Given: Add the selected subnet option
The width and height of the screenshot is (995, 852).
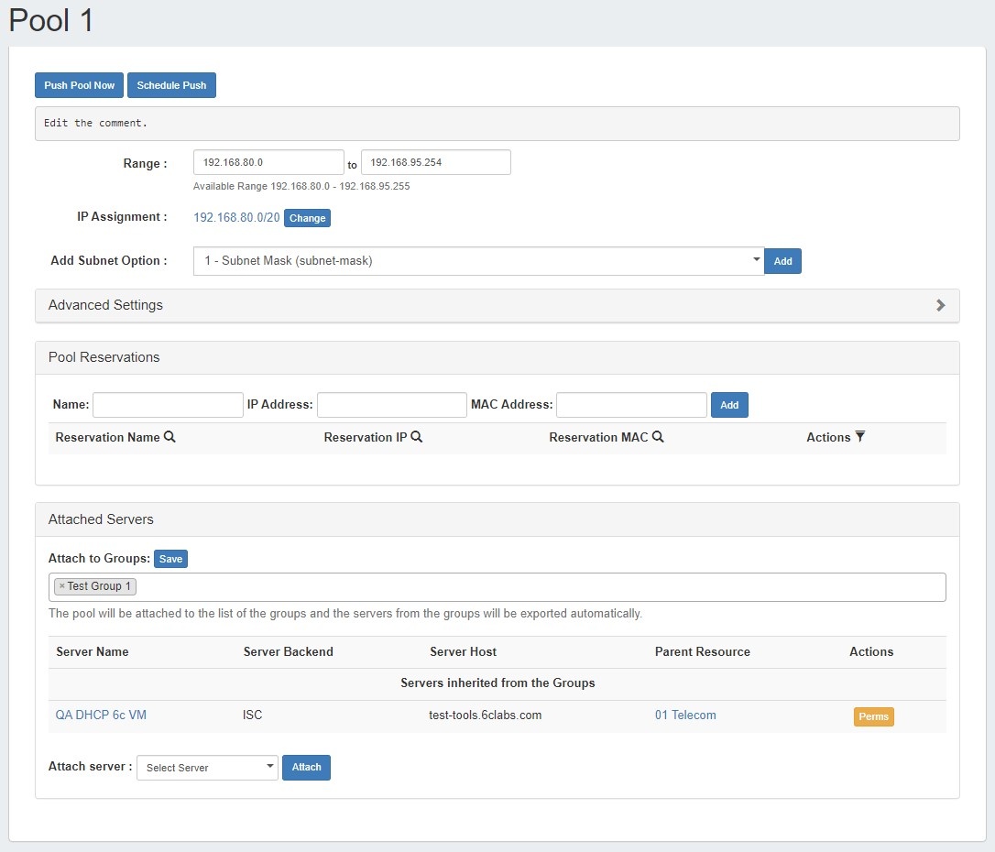Looking at the screenshot, I should pos(782,261).
